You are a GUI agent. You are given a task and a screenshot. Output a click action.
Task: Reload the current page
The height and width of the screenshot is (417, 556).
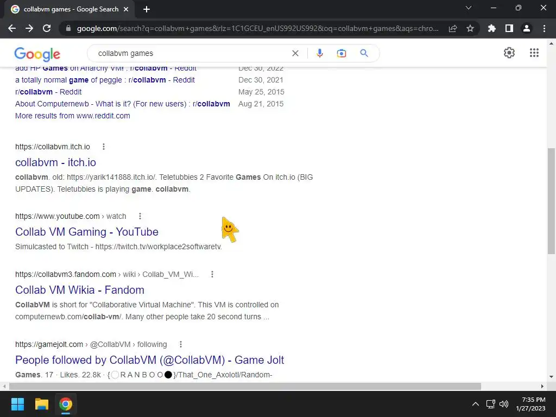click(47, 28)
